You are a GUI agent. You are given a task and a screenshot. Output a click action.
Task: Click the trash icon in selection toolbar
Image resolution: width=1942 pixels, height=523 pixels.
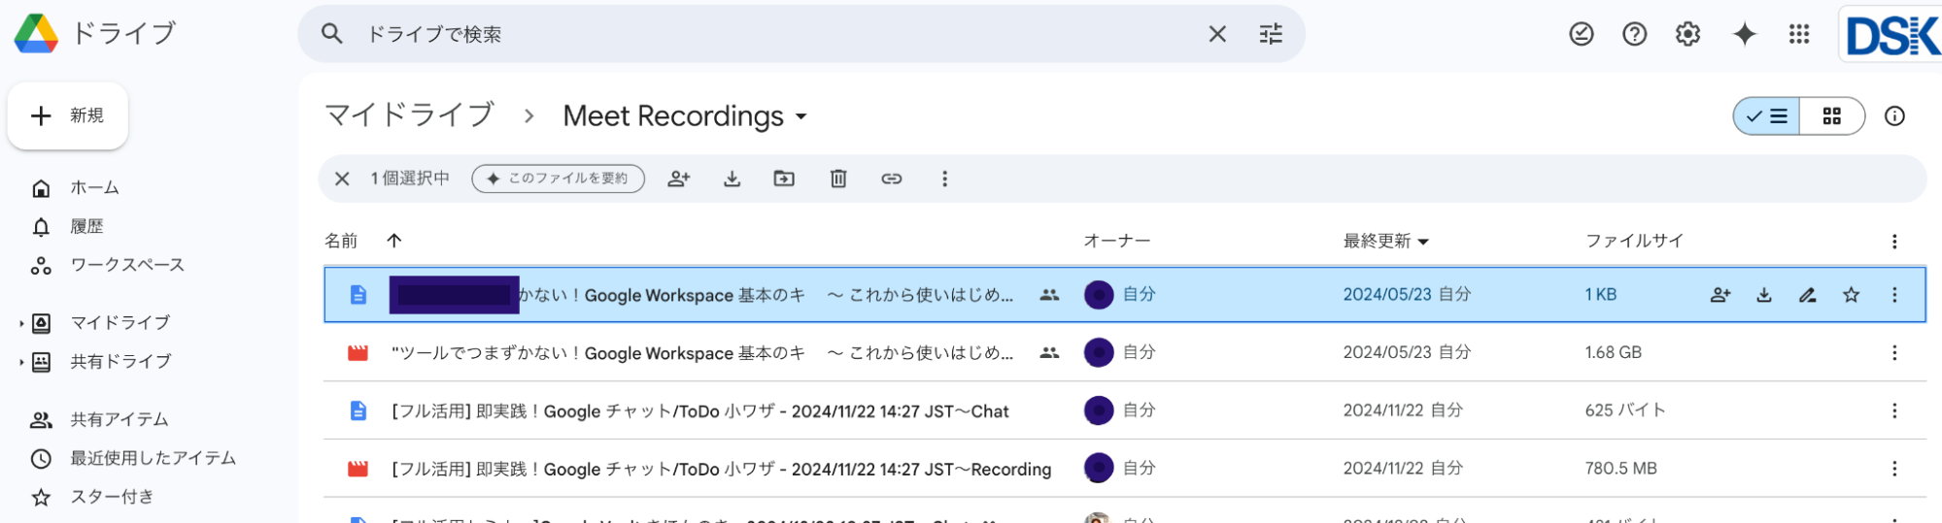838,179
